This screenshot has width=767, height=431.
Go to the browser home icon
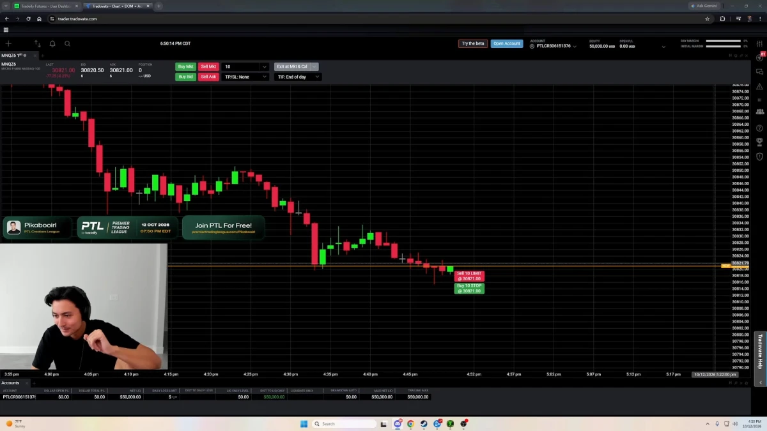pyautogui.click(x=39, y=19)
